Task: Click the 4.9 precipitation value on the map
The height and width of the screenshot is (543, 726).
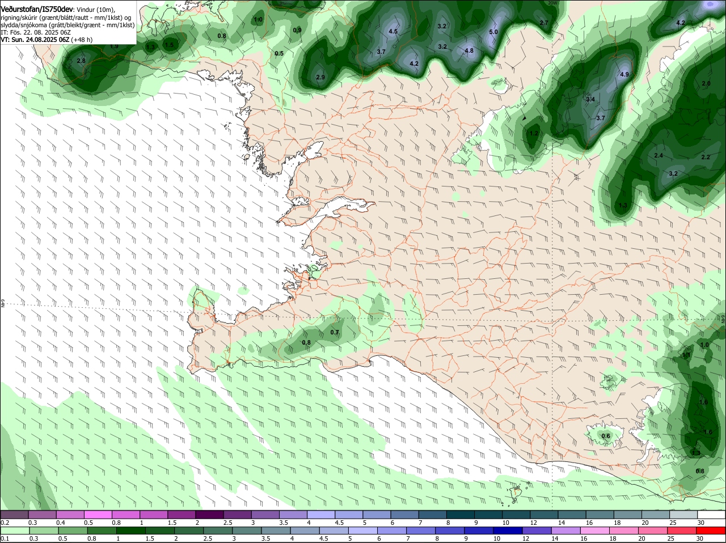Action: coord(625,74)
